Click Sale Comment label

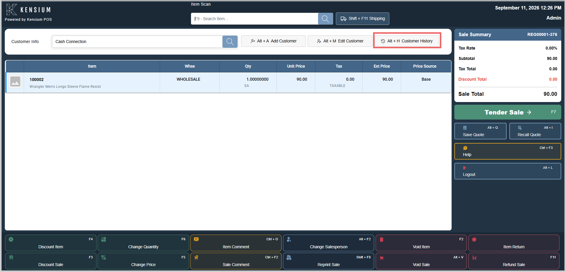(x=236, y=265)
